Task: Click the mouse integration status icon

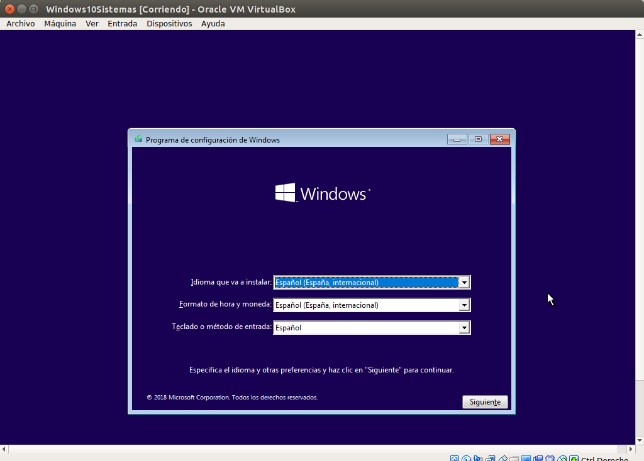Action: [x=562, y=458]
